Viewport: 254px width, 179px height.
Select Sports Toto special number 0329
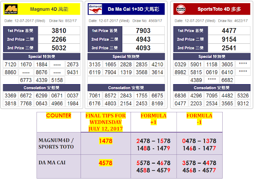tap(180, 64)
